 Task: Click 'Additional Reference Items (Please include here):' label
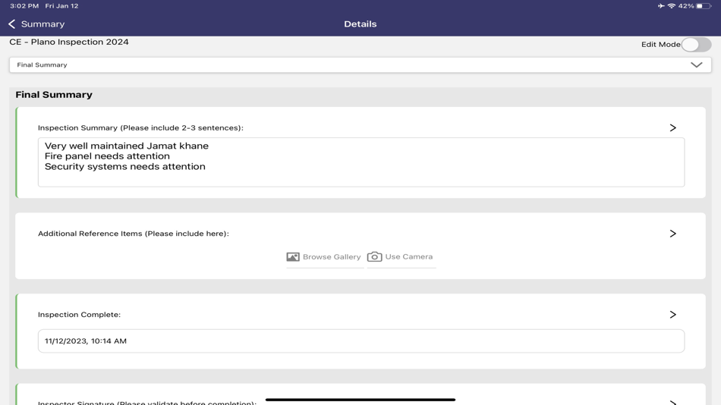[x=134, y=234]
